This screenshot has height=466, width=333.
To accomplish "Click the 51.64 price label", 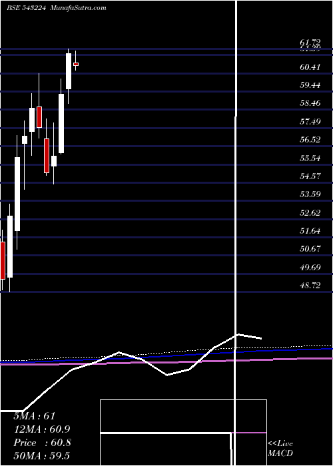I will click(310, 231).
